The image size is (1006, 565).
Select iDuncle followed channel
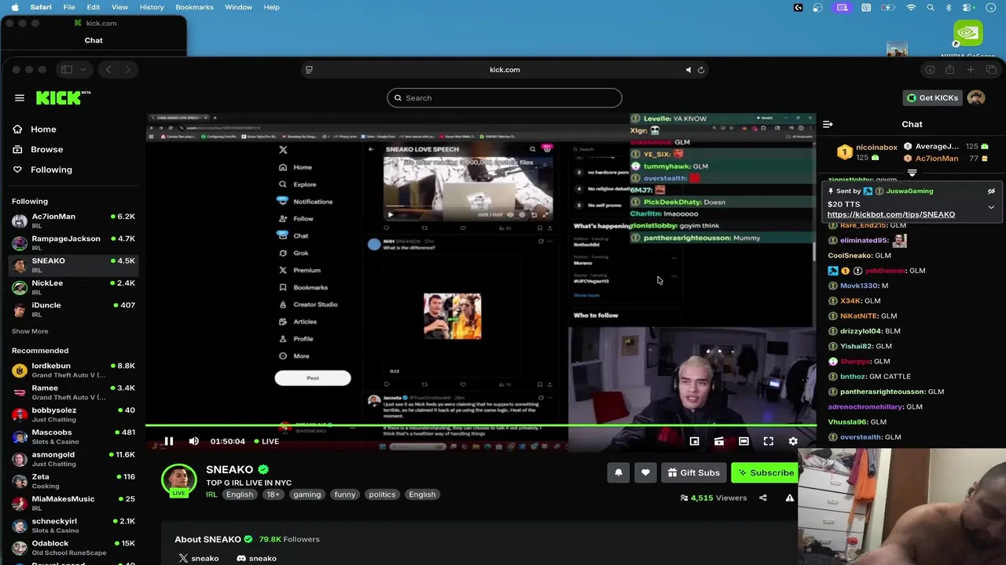[x=73, y=309]
